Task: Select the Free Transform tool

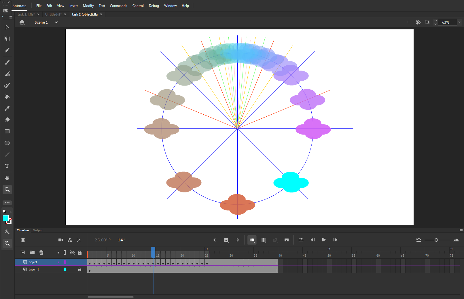Action: click(7, 39)
